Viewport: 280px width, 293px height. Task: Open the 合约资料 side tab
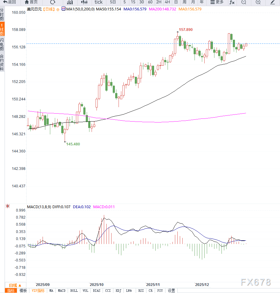[x=2, y=62]
